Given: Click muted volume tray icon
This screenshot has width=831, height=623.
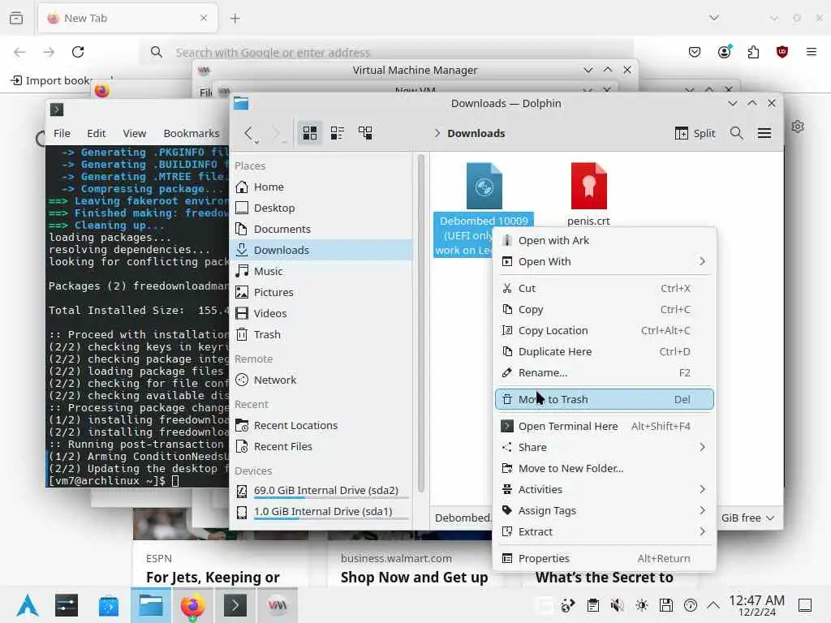Looking at the screenshot, I should click(x=617, y=605).
